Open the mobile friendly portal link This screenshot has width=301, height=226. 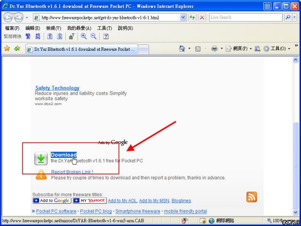(x=185, y=211)
